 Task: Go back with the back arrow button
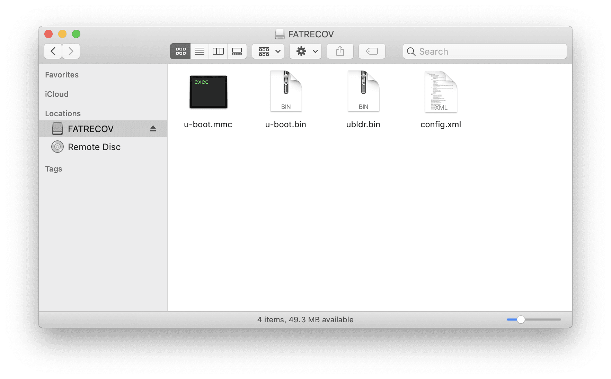pos(53,51)
